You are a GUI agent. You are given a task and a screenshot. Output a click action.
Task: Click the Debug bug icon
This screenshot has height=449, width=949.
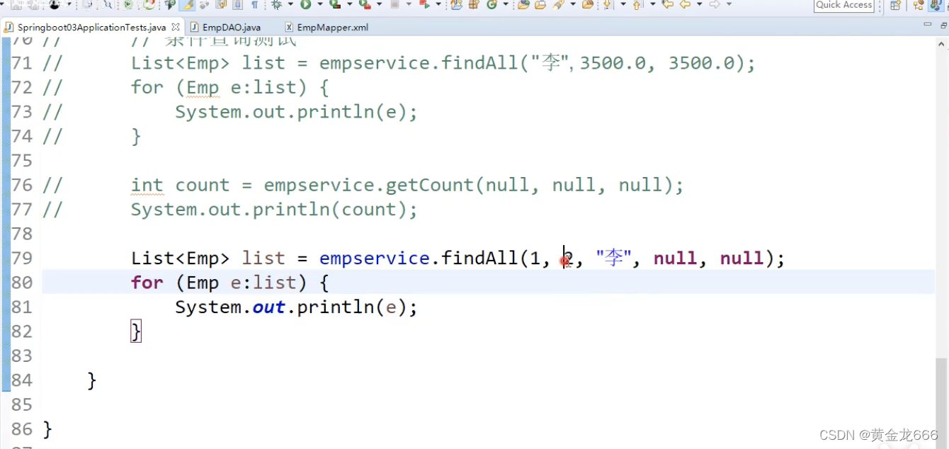pos(276,4)
